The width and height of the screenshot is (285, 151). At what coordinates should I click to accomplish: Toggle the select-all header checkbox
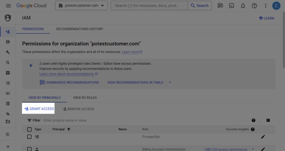[x=29, y=129]
